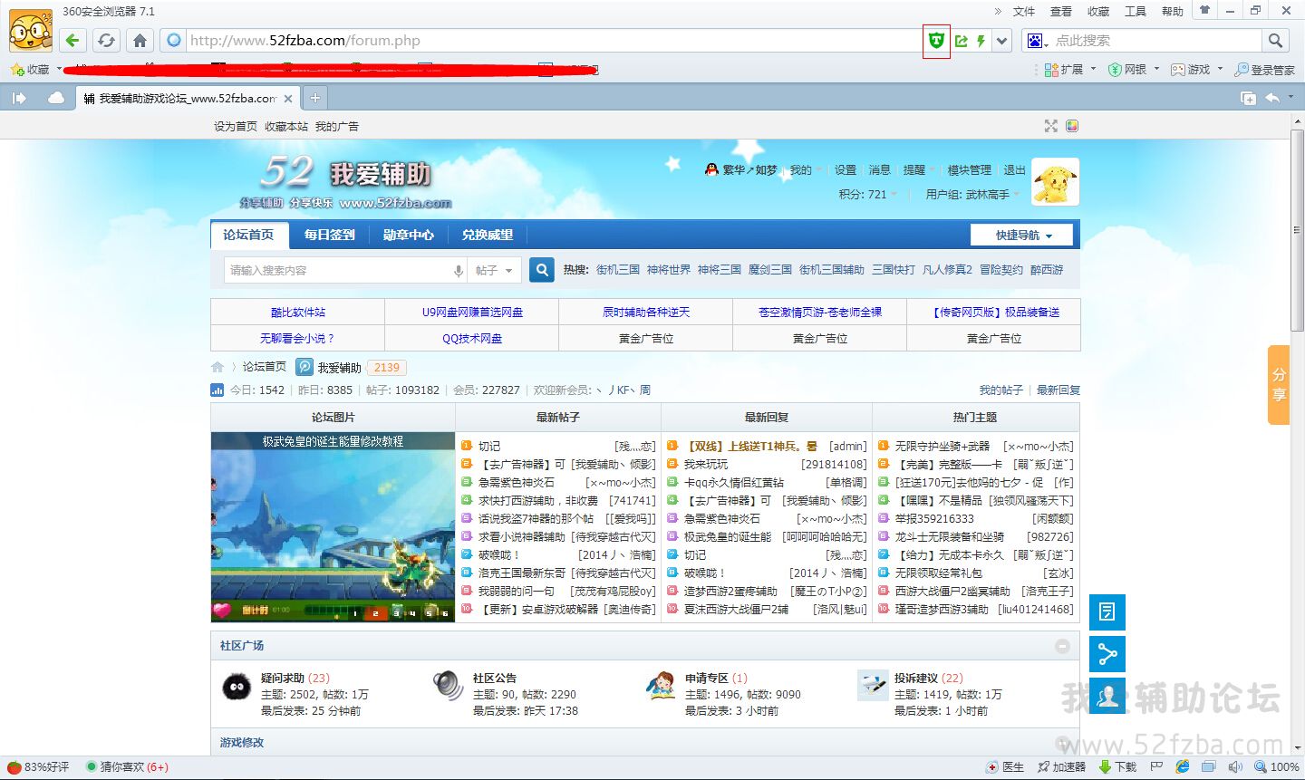Image resolution: width=1305 pixels, height=780 pixels.
Task: Open a new tab with the plus button
Action: tap(314, 98)
